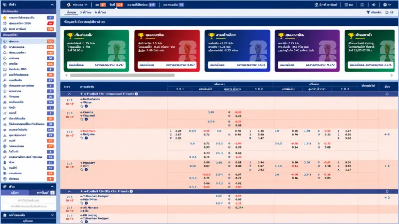Open the live stream TV icon
399x224 pixels.
click(x=363, y=4)
